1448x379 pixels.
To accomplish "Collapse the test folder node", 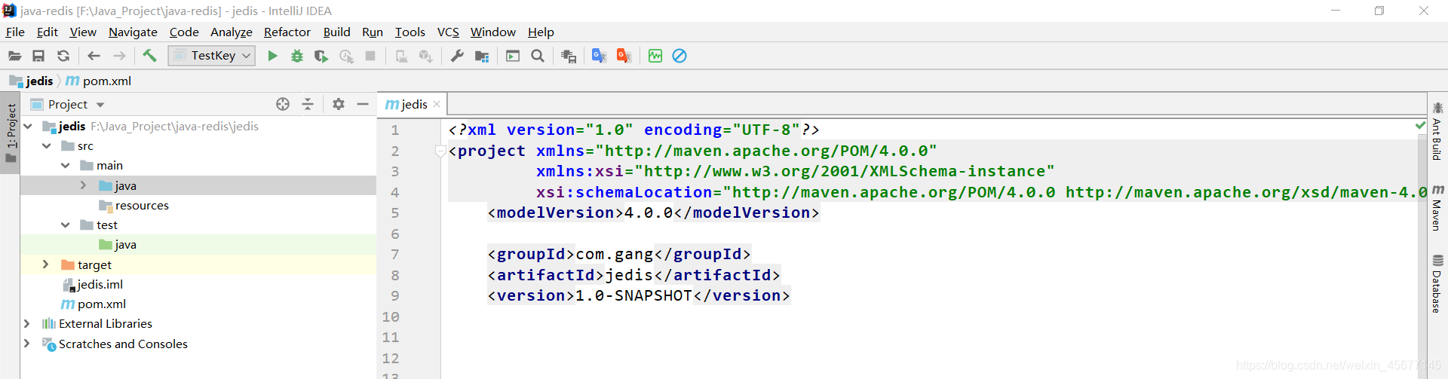I will tap(65, 225).
